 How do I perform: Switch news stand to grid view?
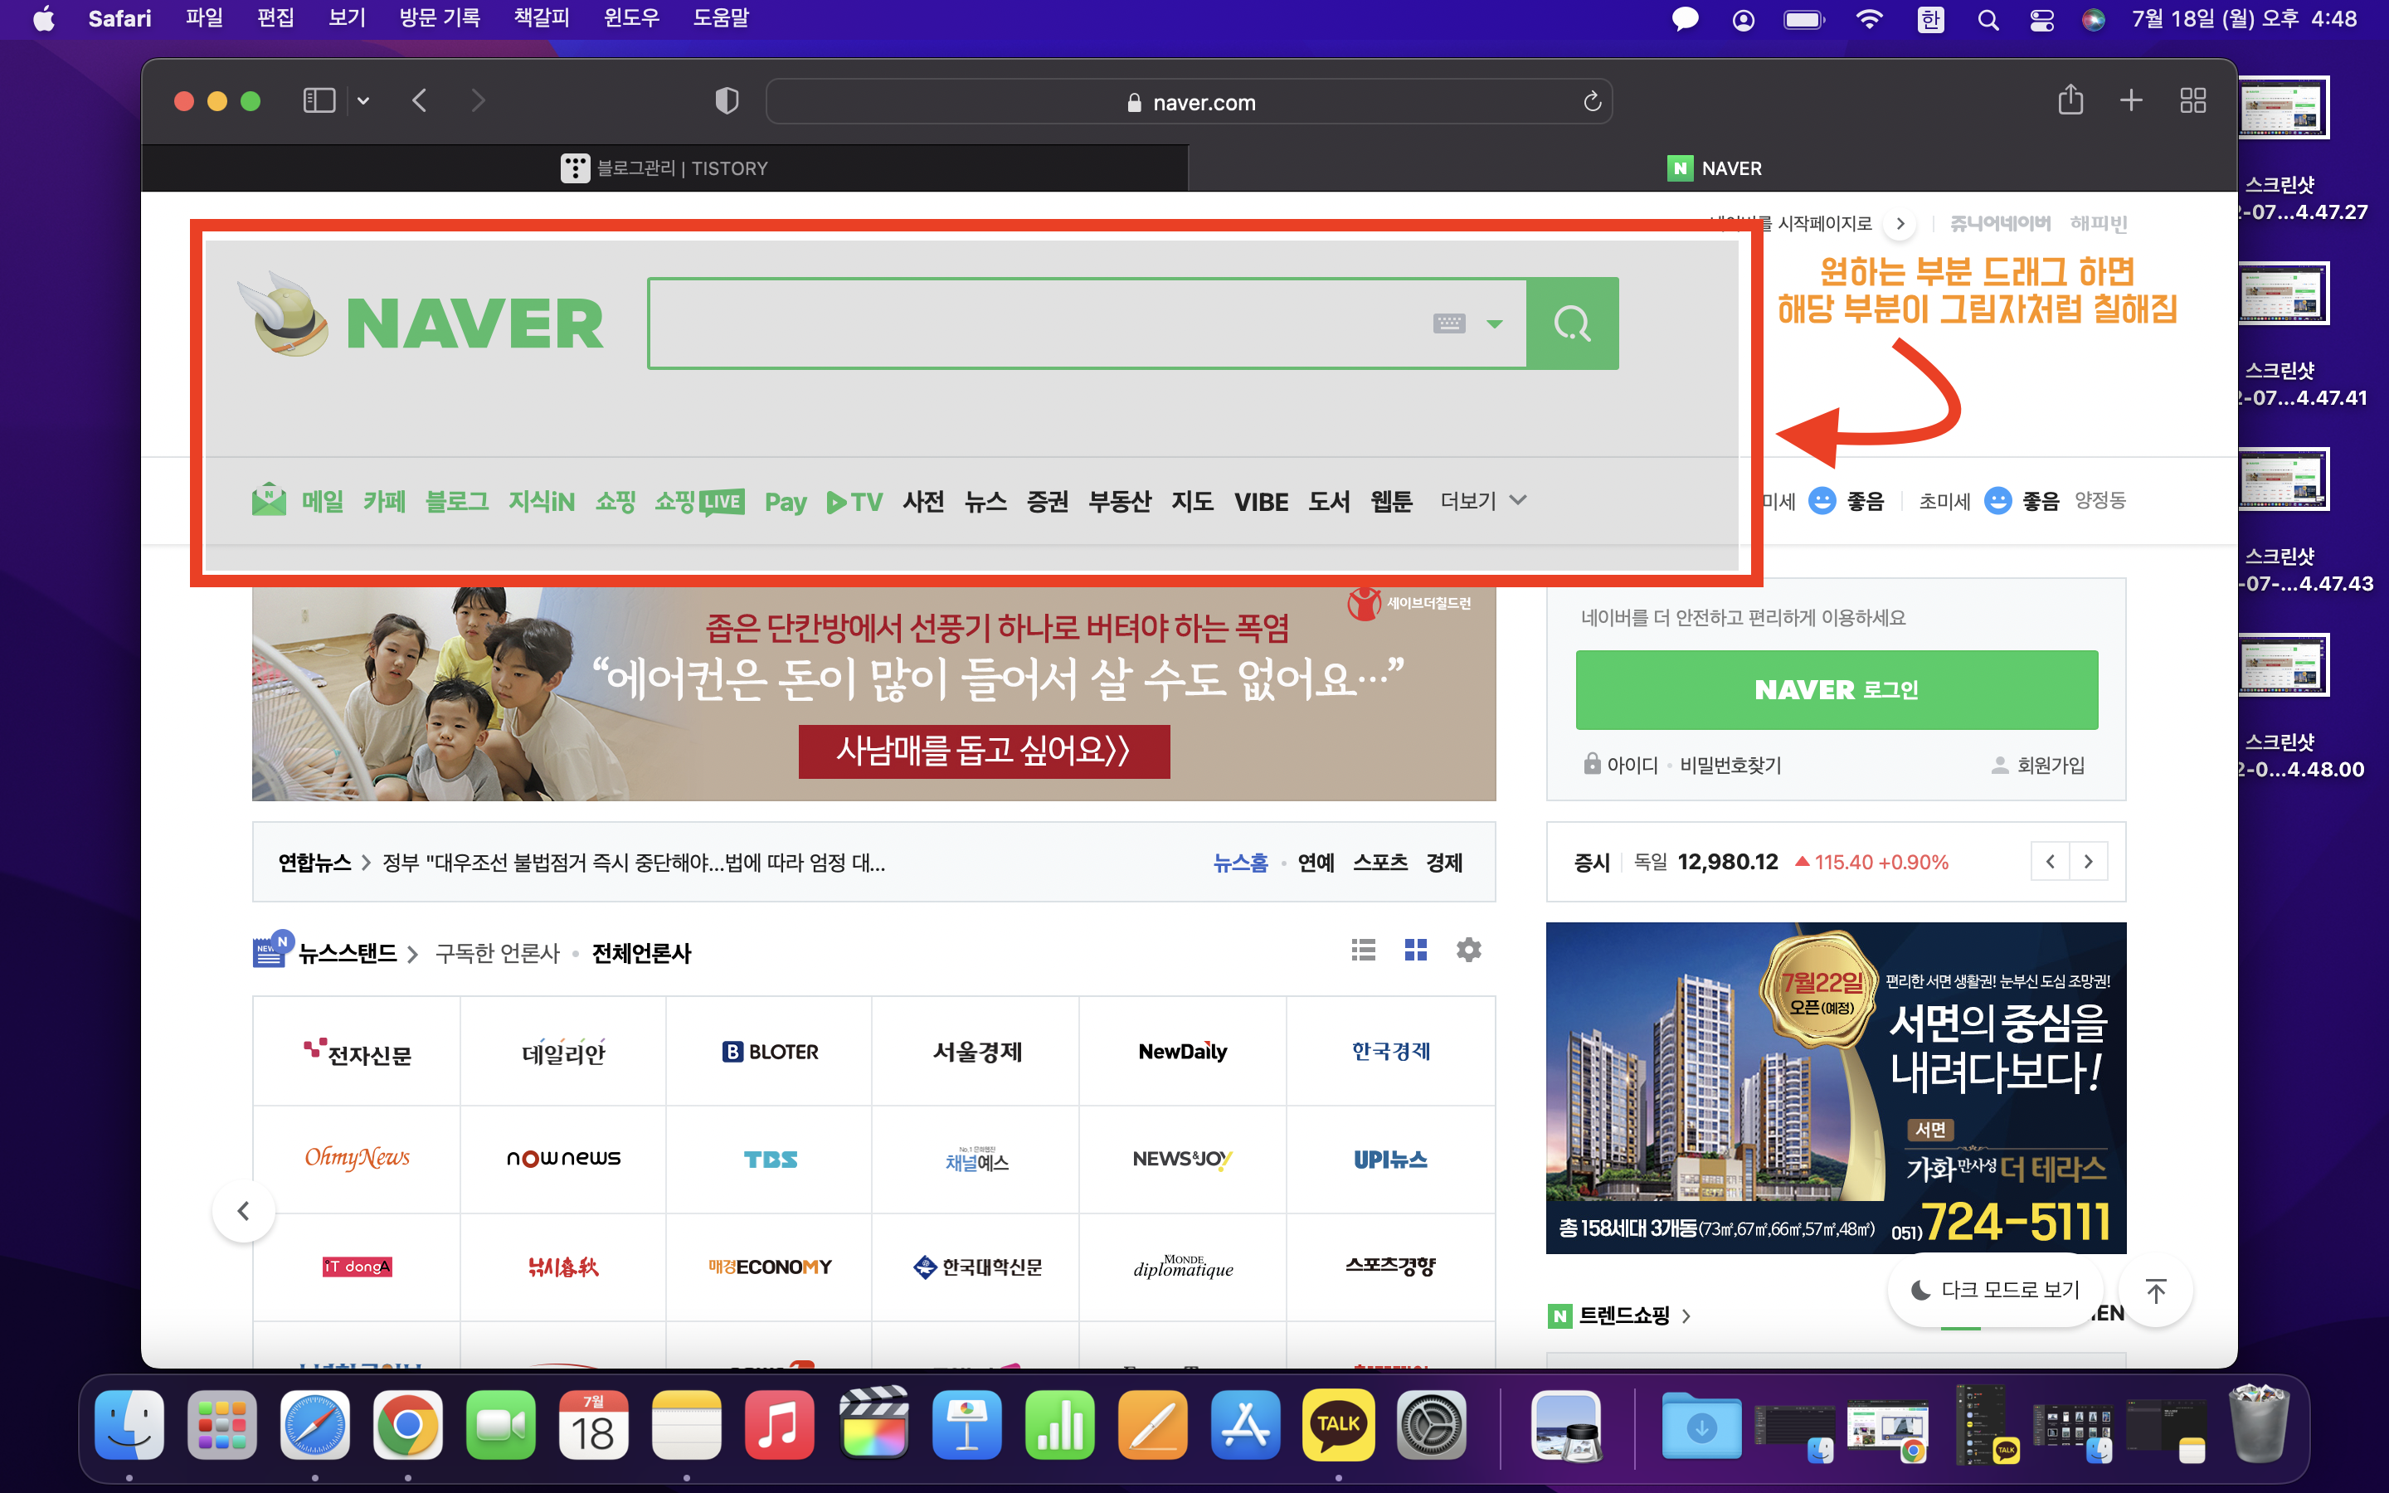click(x=1416, y=950)
